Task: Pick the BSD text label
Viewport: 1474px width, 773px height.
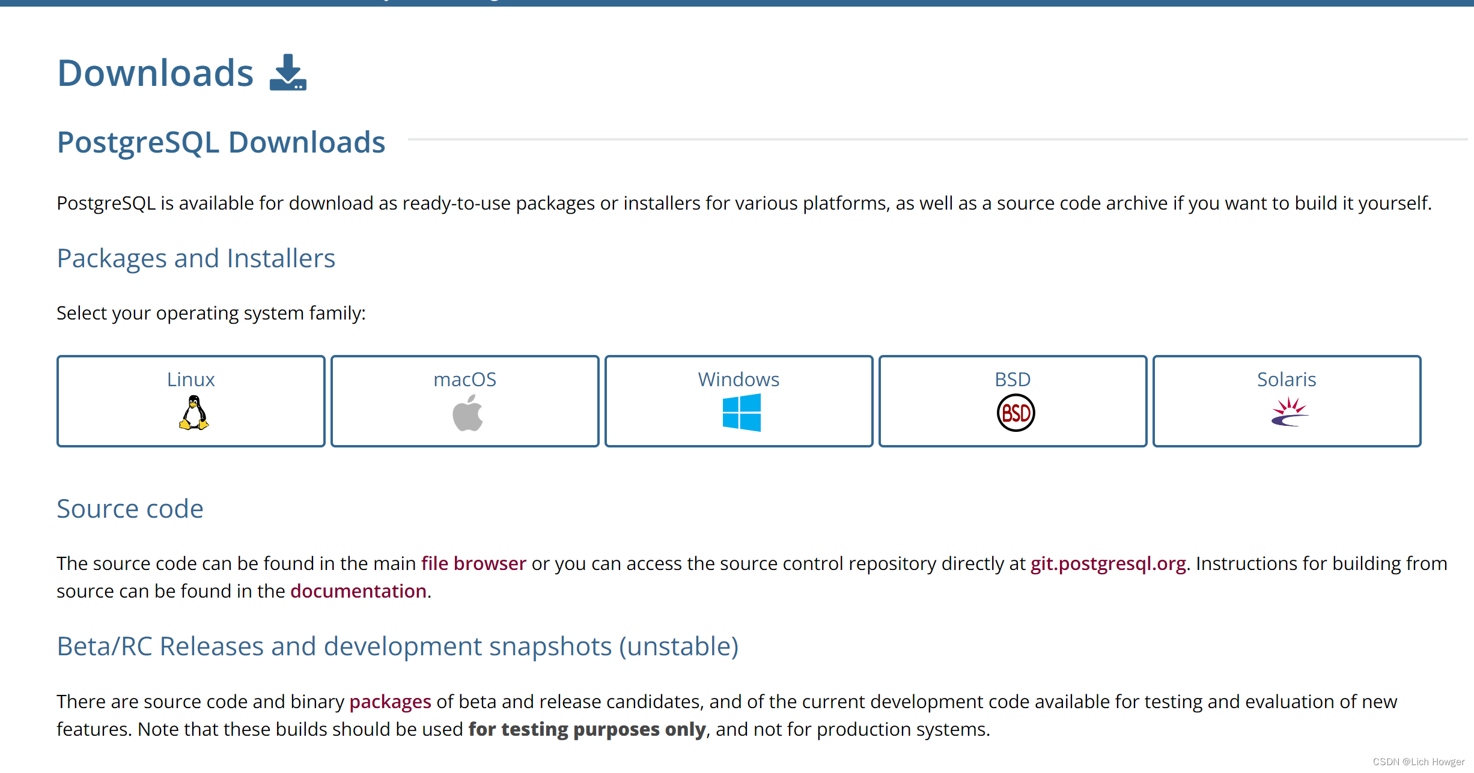Action: click(1013, 380)
